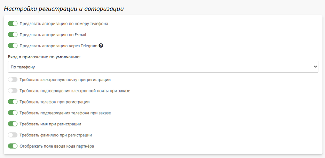Enable the require surname at registration toggle
The image size is (325, 158).
pyautogui.click(x=13, y=135)
